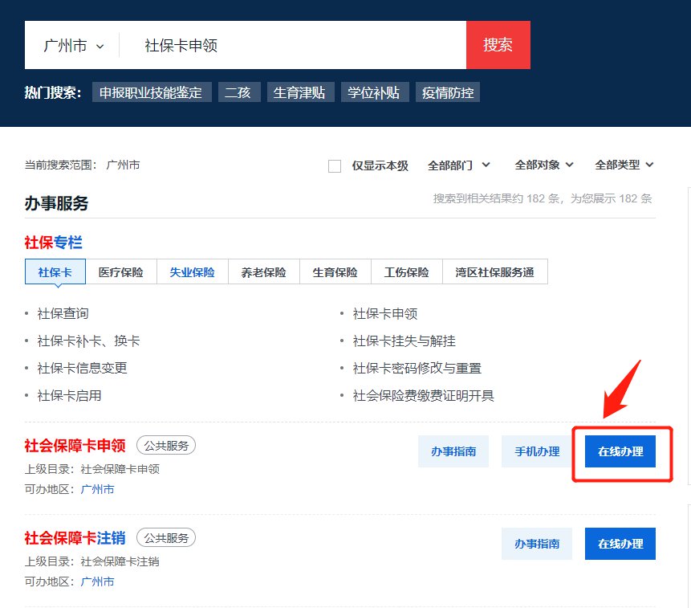This screenshot has height=608, width=691.
Task: Select hot search tag 生育津贴
Action: pos(299,92)
